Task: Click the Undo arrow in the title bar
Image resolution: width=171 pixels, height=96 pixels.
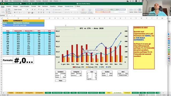Action: tap(34, 3)
